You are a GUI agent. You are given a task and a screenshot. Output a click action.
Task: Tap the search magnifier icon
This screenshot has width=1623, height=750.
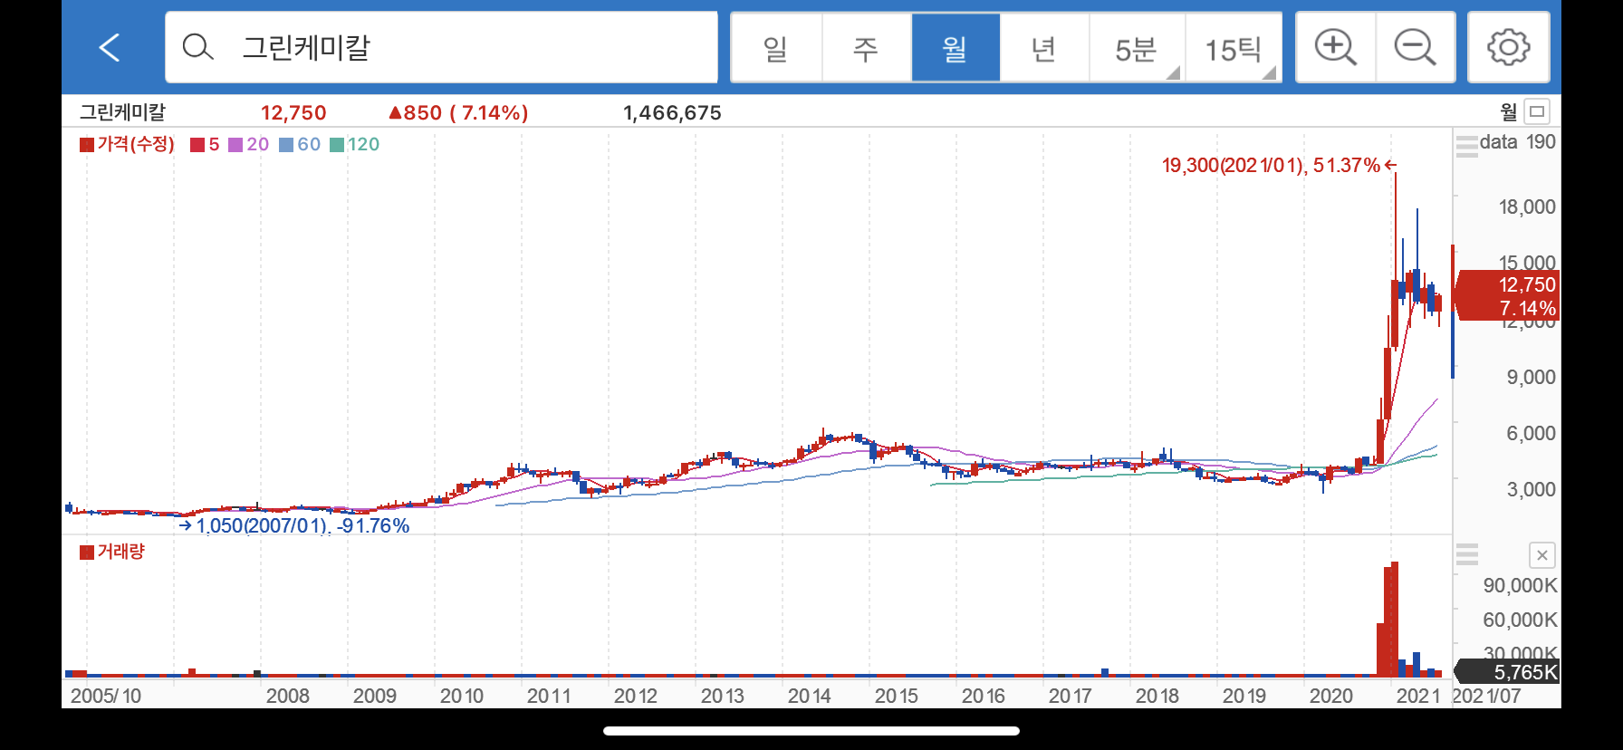pos(197,47)
